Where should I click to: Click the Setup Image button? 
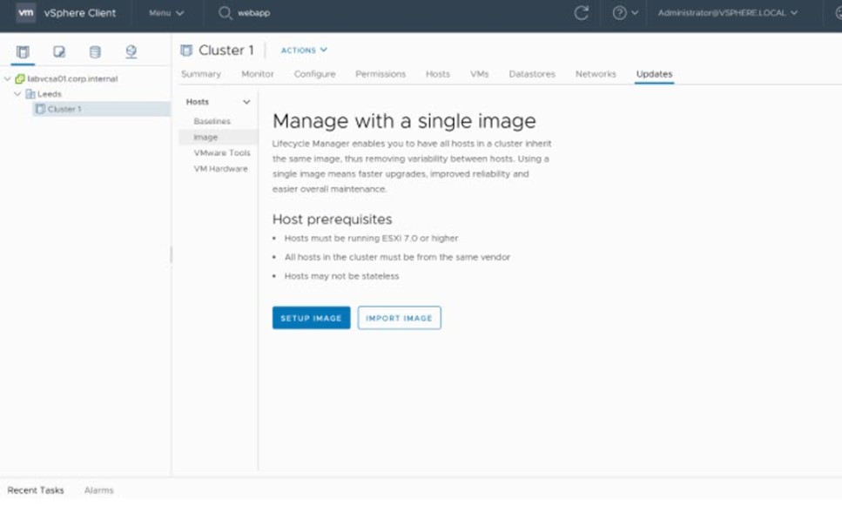[x=312, y=318]
